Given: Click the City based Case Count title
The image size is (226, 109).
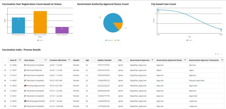Looking at the screenshot, I should (163, 4).
